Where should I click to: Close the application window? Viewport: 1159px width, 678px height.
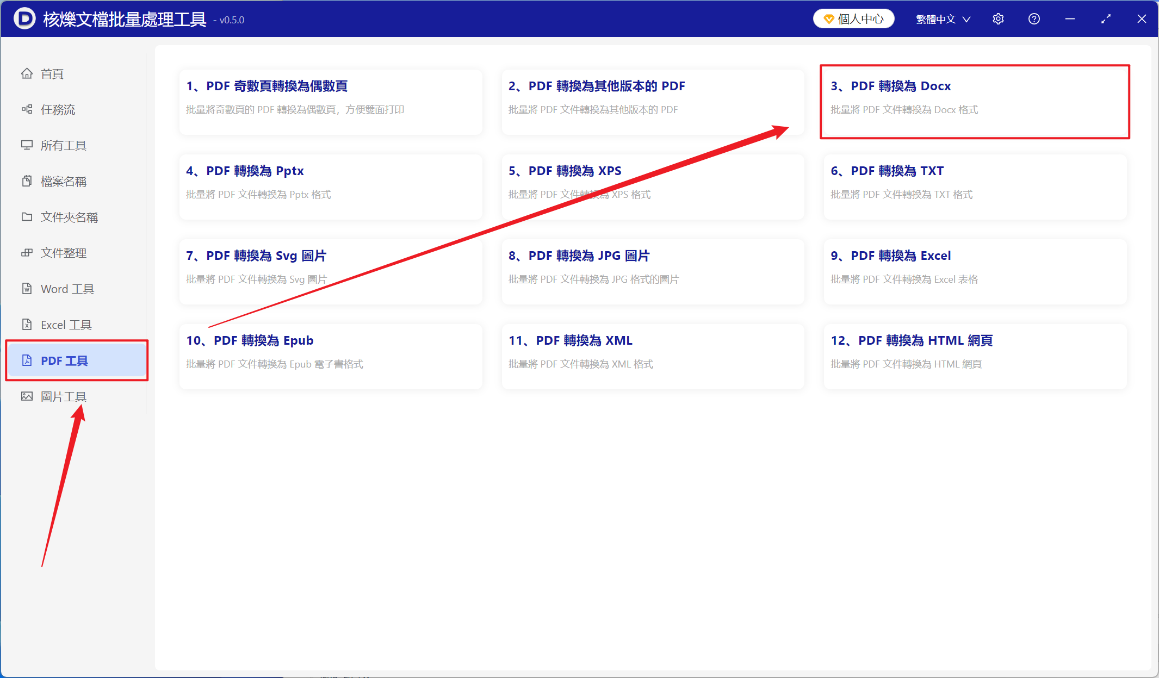tap(1142, 19)
